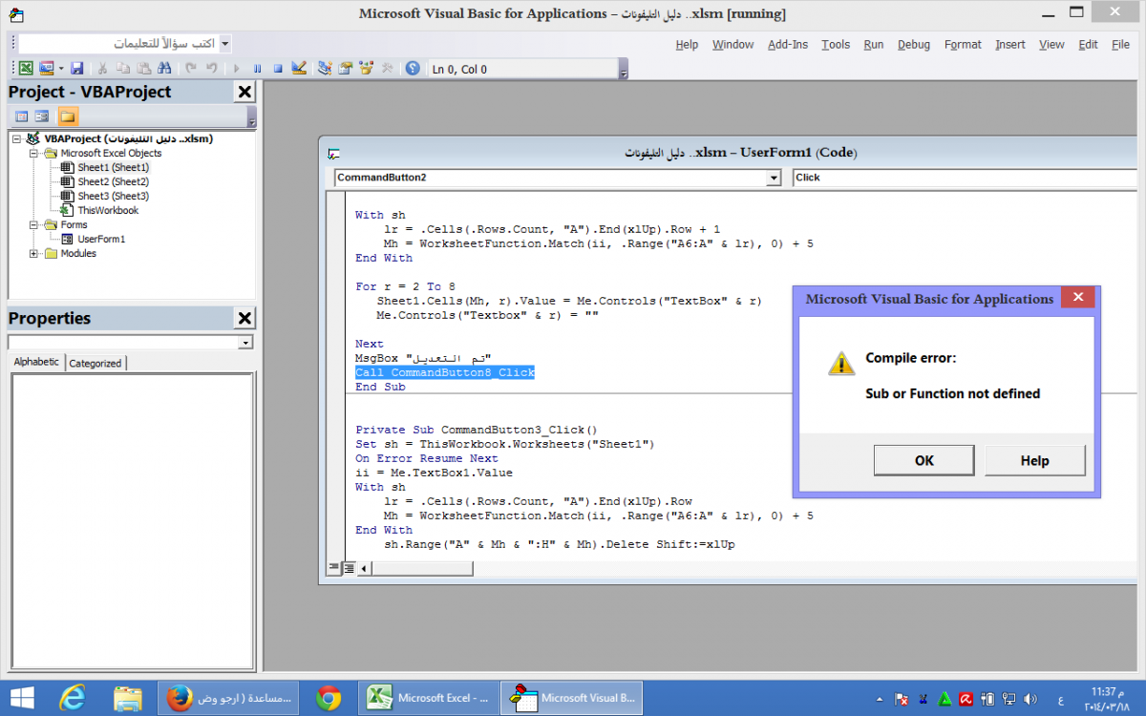Open the CommandButton2 object dropdown

[774, 178]
